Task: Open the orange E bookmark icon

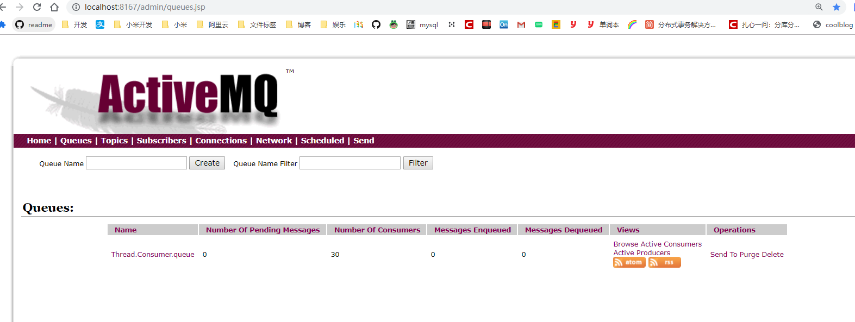Action: (556, 24)
